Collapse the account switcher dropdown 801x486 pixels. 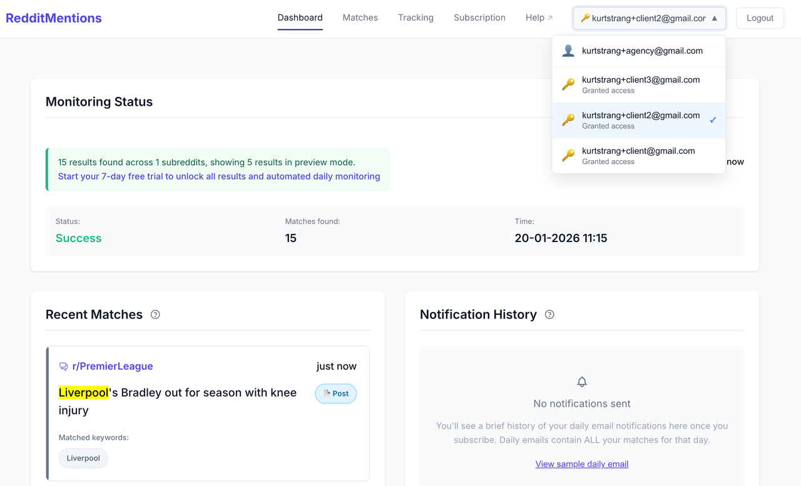click(x=650, y=18)
